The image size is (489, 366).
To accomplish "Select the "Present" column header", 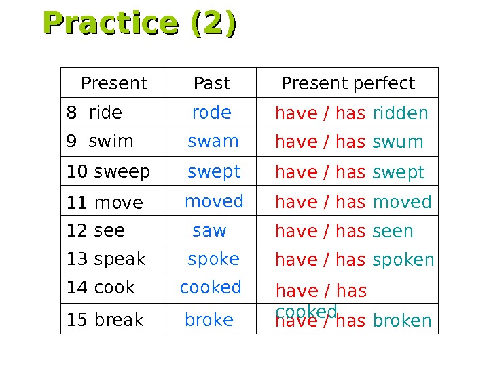I will 113,83.
